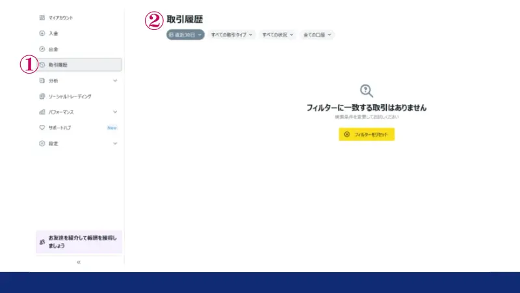The image size is (520, 293).
Task: Open the 全ての口座 account dropdown
Action: 317,35
